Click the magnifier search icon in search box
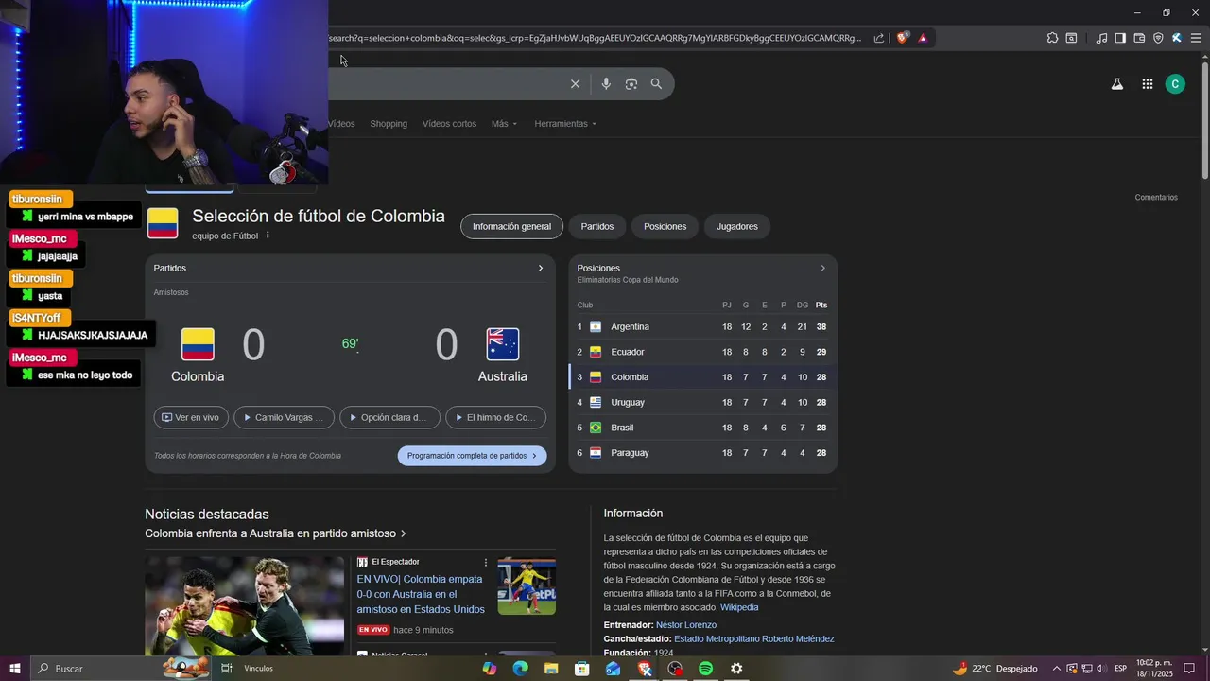The image size is (1210, 681). click(x=656, y=84)
